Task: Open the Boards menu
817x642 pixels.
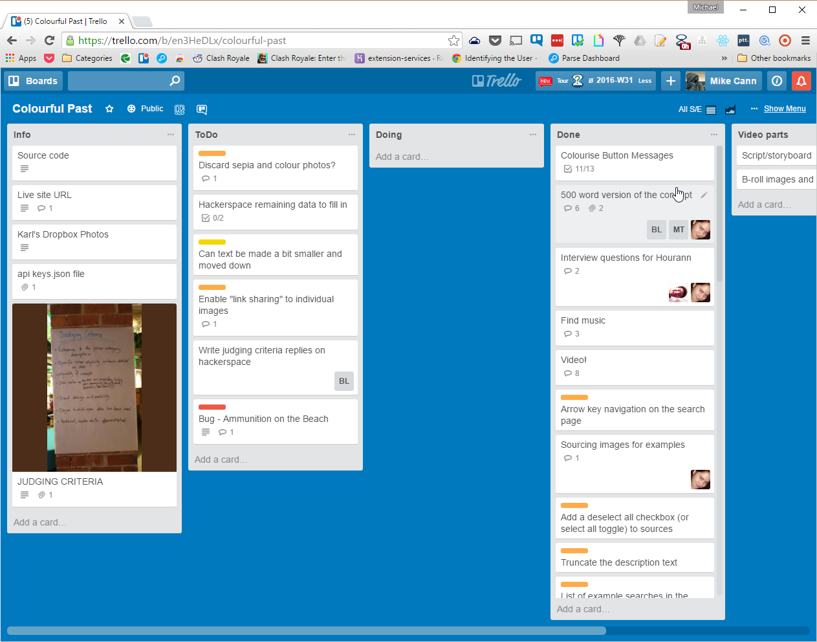Action: [33, 81]
